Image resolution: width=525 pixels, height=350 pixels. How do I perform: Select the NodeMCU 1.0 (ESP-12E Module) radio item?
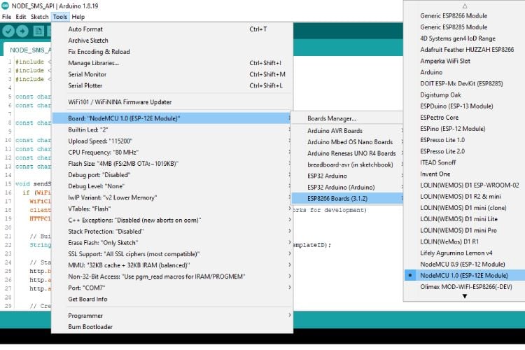pyautogui.click(x=464, y=275)
